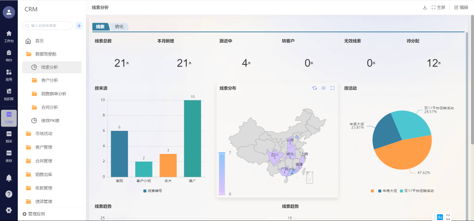
Task: Click the download icon in header
Action: point(425,7)
